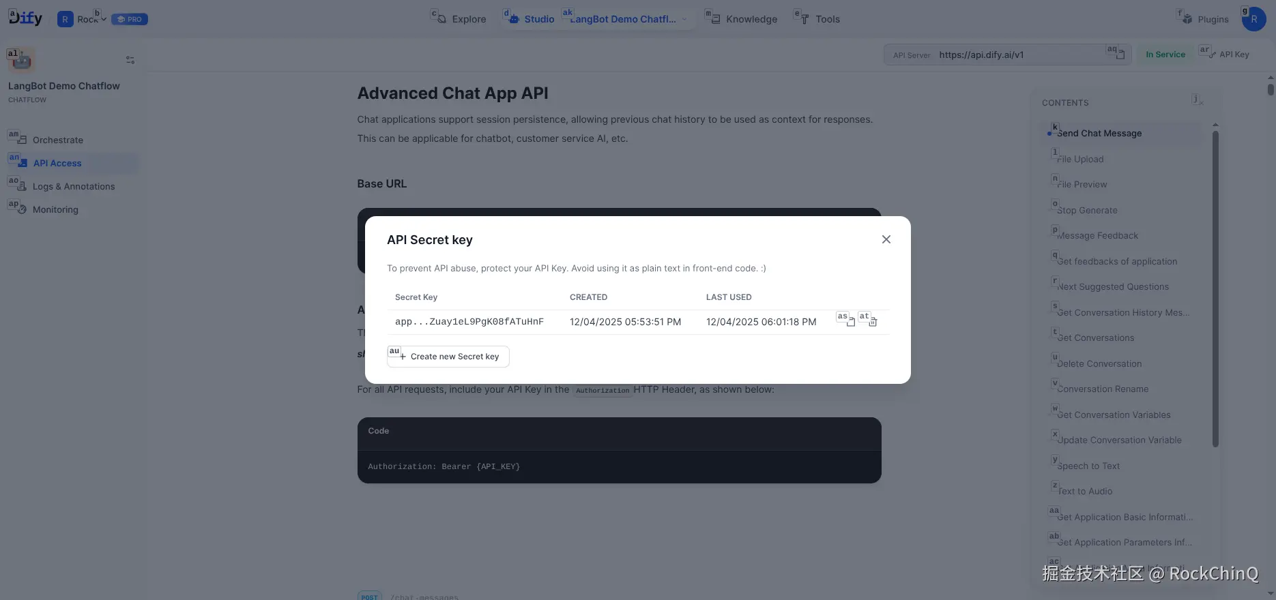
Task: Collapse the Contents panel
Action: point(1198,101)
